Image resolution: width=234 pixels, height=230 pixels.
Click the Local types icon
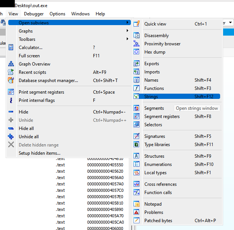point(136,172)
